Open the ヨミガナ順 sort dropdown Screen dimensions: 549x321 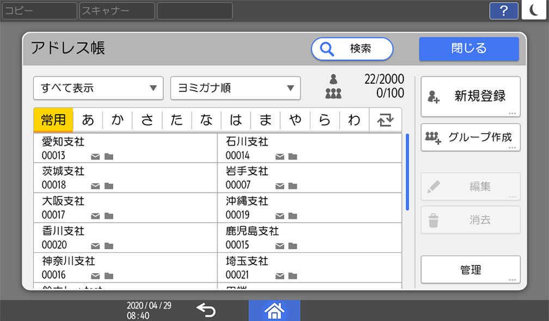pyautogui.click(x=235, y=88)
